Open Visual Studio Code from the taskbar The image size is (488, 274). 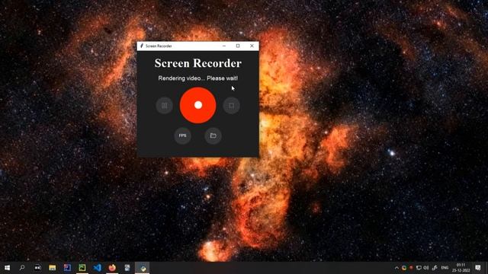pyautogui.click(x=97, y=267)
